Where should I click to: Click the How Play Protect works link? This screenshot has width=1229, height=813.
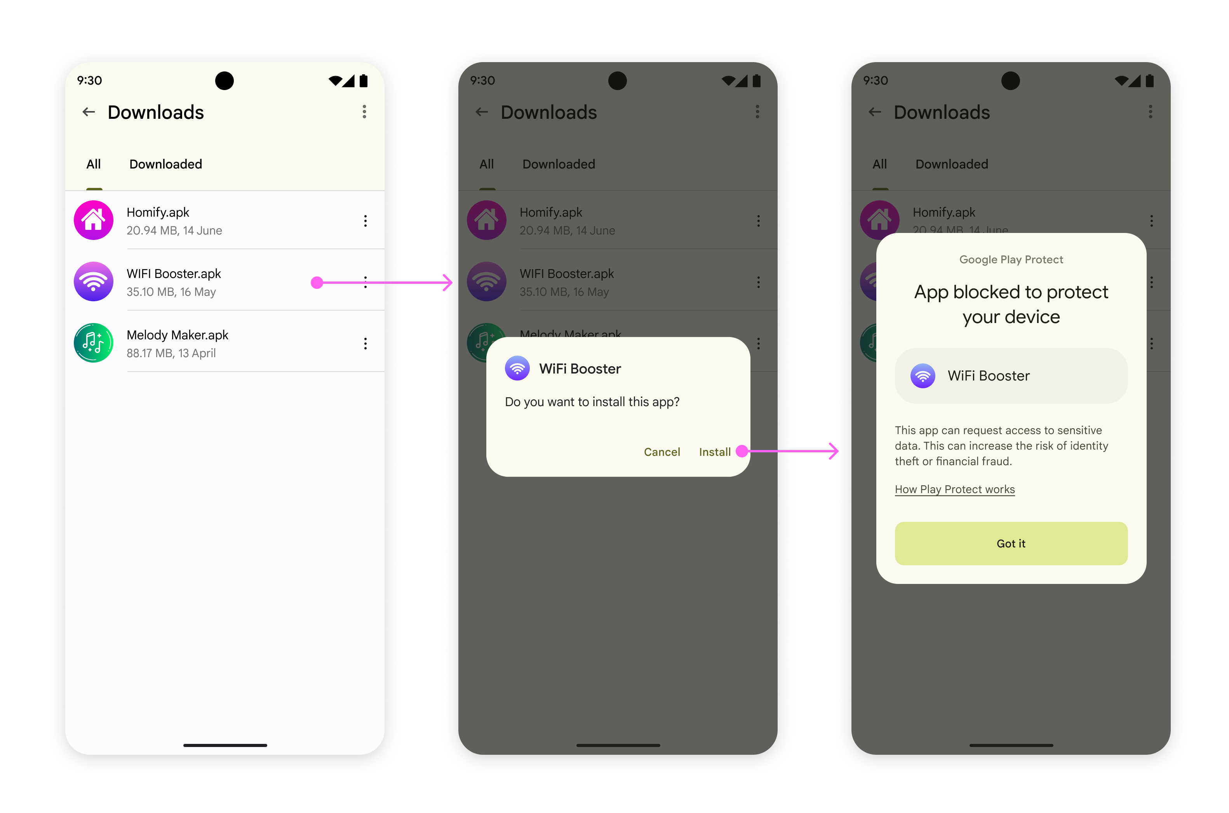coord(954,489)
